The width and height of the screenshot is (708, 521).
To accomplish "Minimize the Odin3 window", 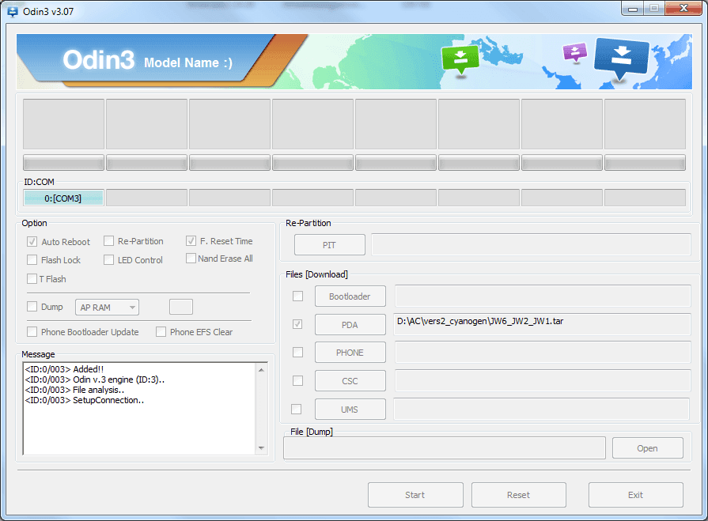I will (x=633, y=9).
